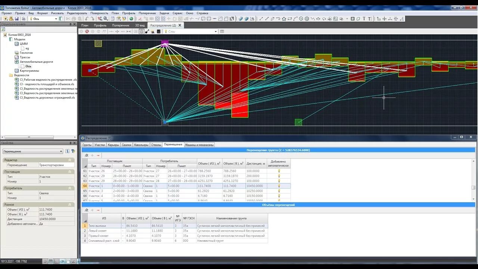Click the magnifier zoom icon in main toolbar

pos(106,19)
